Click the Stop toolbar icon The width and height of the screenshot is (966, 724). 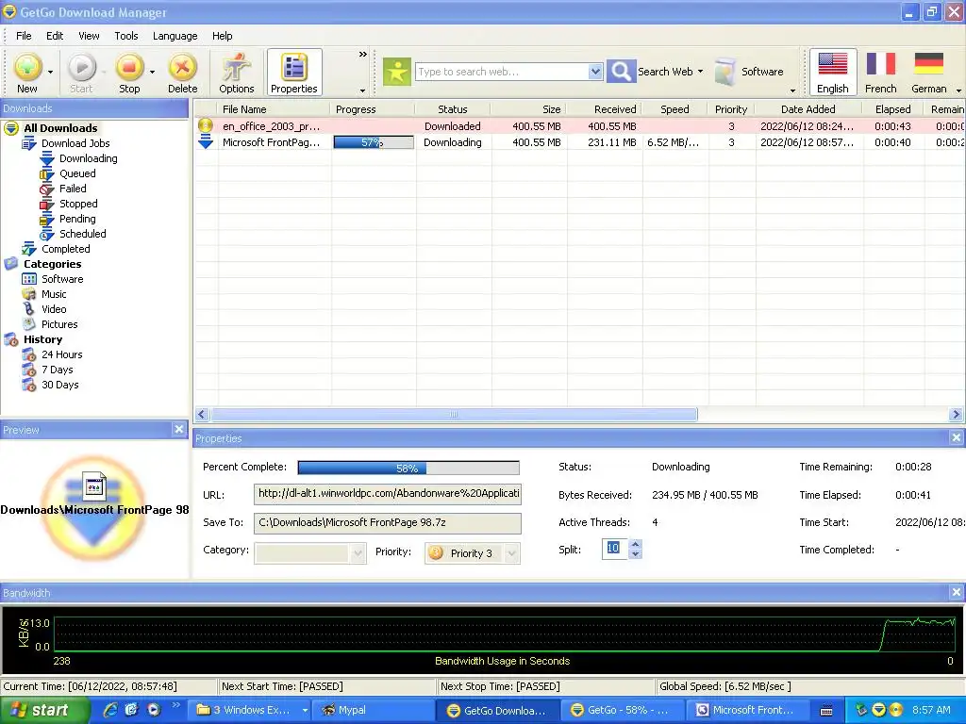click(x=129, y=67)
